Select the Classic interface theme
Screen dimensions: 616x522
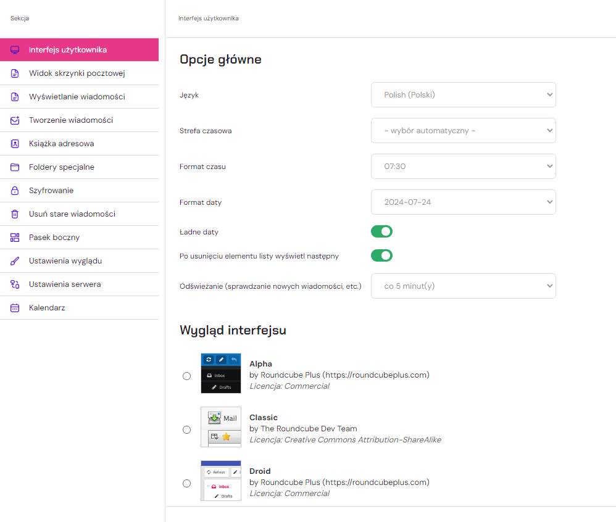(187, 429)
